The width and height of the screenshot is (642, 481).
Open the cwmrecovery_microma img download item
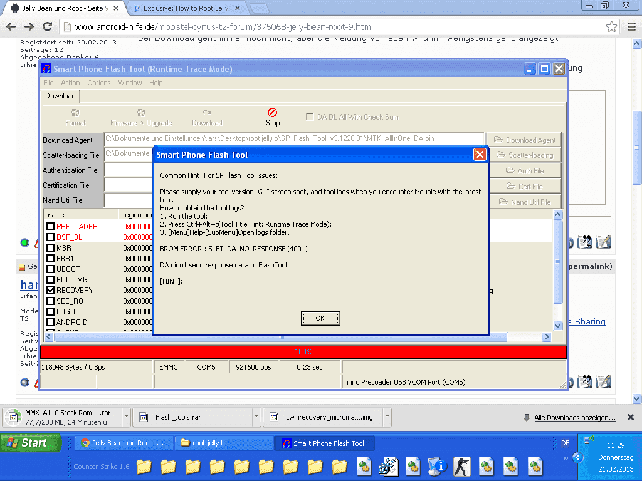[323, 417]
